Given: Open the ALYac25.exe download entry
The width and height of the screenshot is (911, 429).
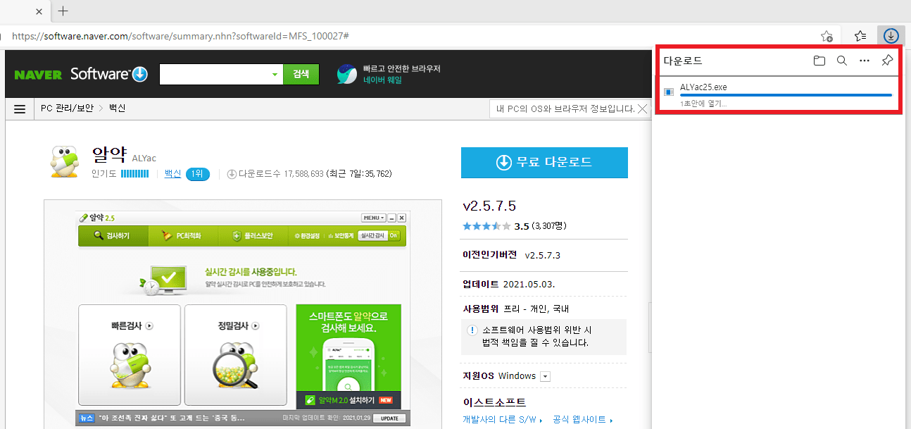Looking at the screenshot, I should [x=779, y=96].
